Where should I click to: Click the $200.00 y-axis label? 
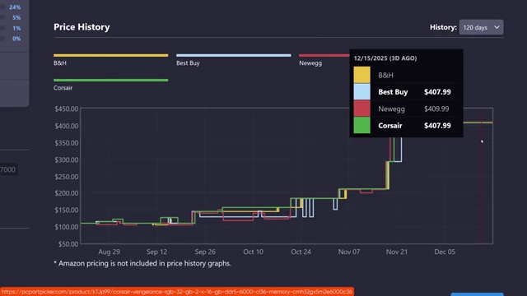coord(67,193)
